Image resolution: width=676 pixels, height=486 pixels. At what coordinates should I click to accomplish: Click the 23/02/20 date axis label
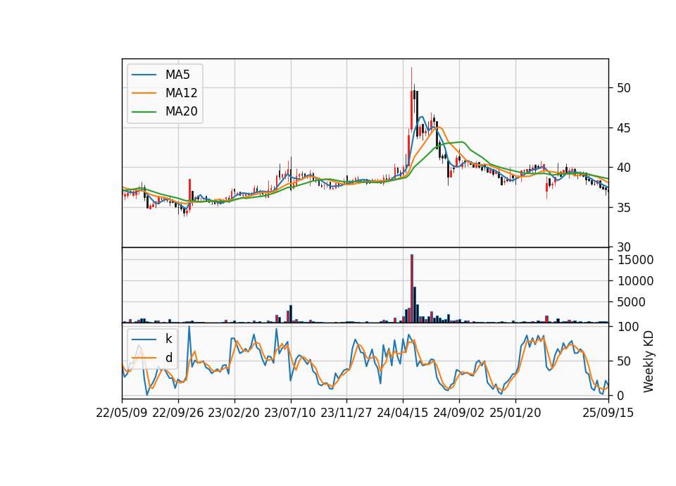click(x=234, y=413)
